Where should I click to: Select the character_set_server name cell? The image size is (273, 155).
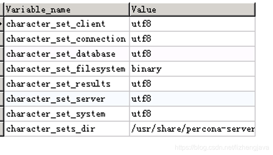67,99
